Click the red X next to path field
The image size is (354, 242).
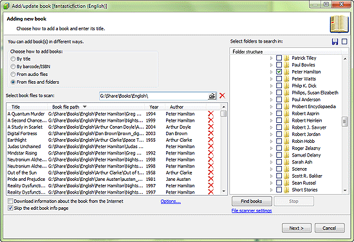coord(222,95)
